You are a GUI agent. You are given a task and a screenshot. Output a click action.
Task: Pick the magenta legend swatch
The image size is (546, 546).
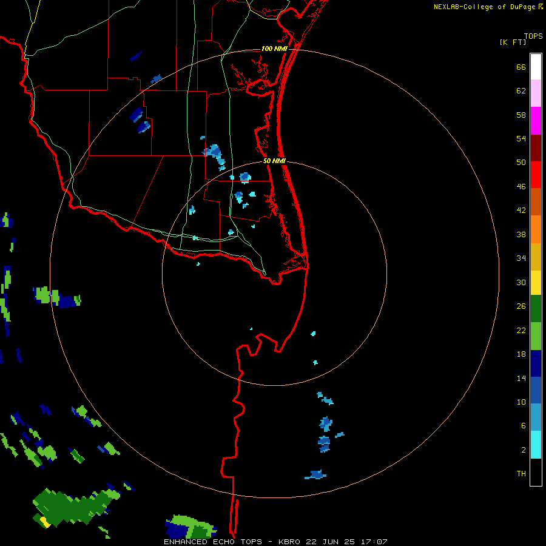pyautogui.click(x=536, y=121)
